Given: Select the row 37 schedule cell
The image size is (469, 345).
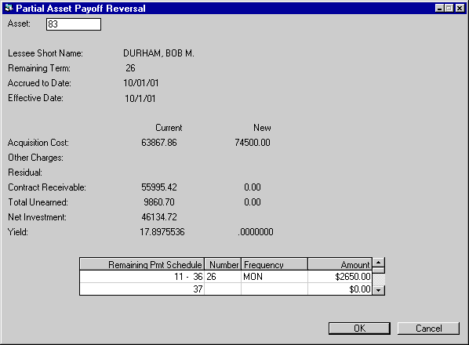Looking at the screenshot, I should [x=142, y=289].
